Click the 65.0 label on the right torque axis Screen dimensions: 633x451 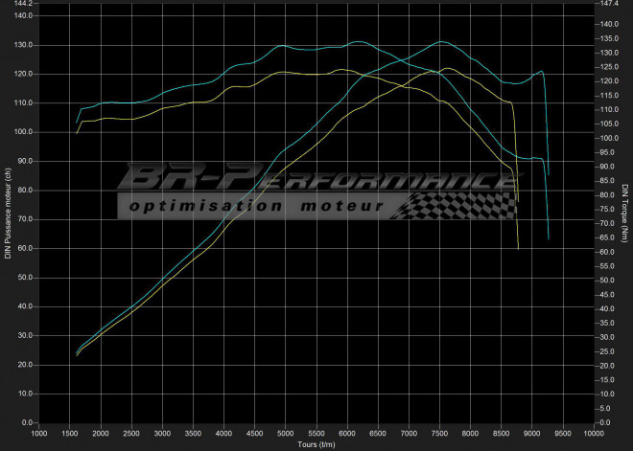pyautogui.click(x=606, y=237)
